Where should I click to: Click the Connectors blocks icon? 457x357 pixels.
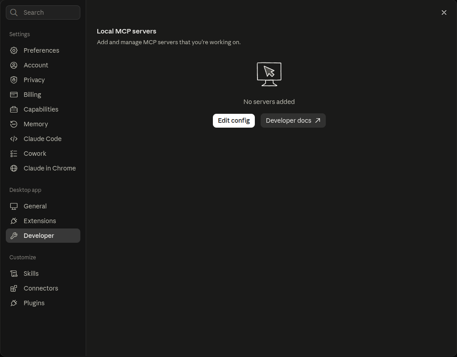click(x=14, y=288)
